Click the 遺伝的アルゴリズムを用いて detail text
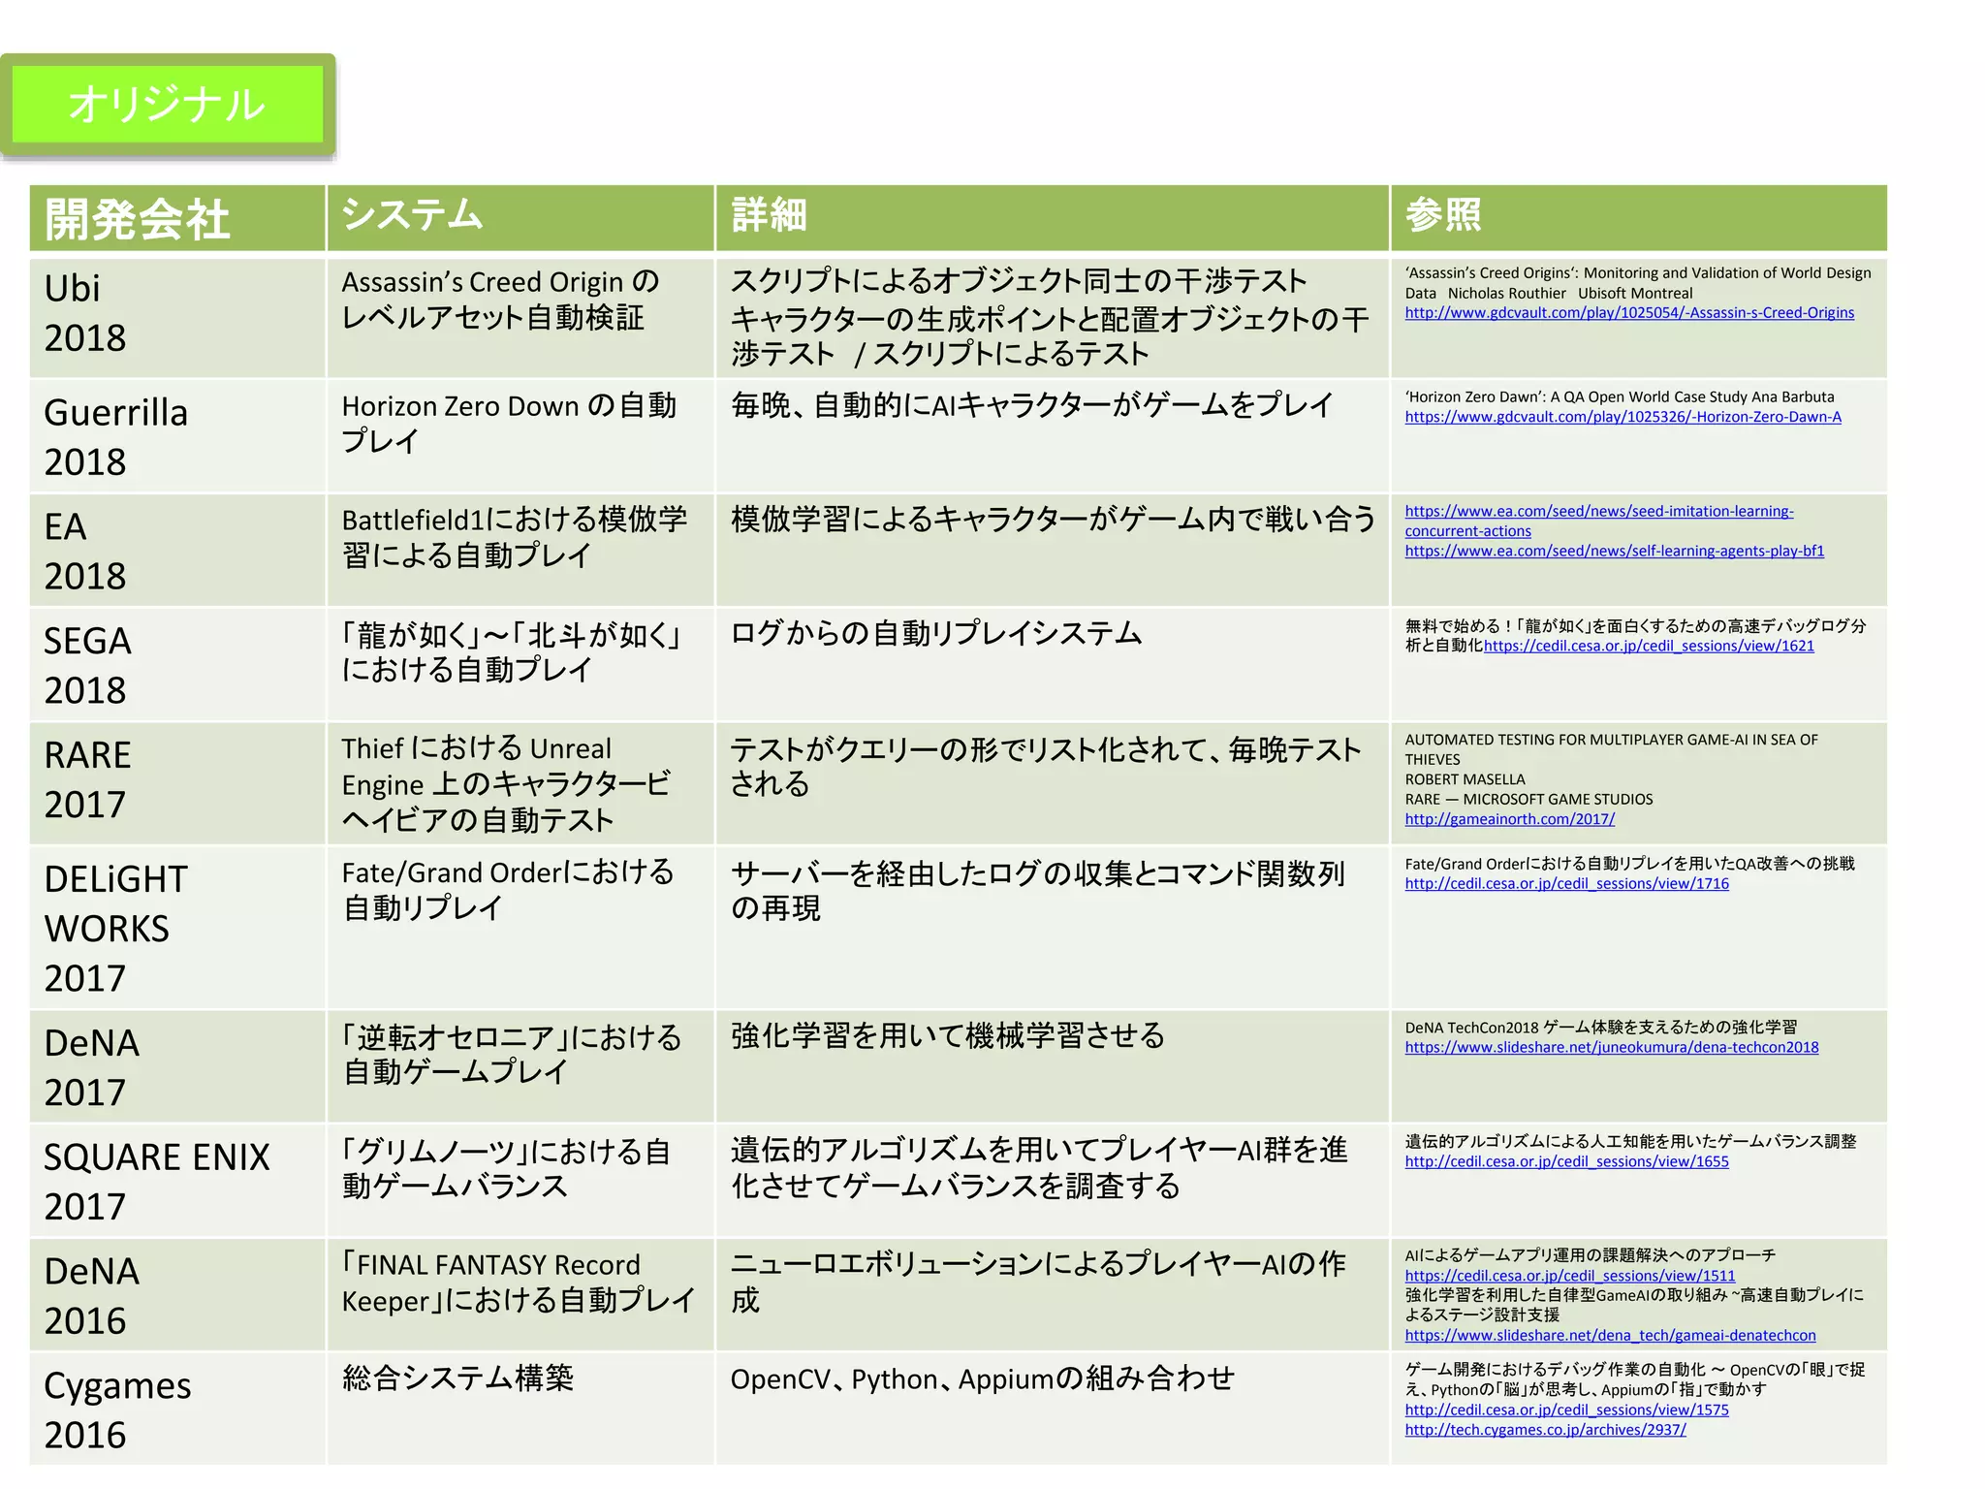This screenshot has width=1985, height=1489. (x=1039, y=1167)
